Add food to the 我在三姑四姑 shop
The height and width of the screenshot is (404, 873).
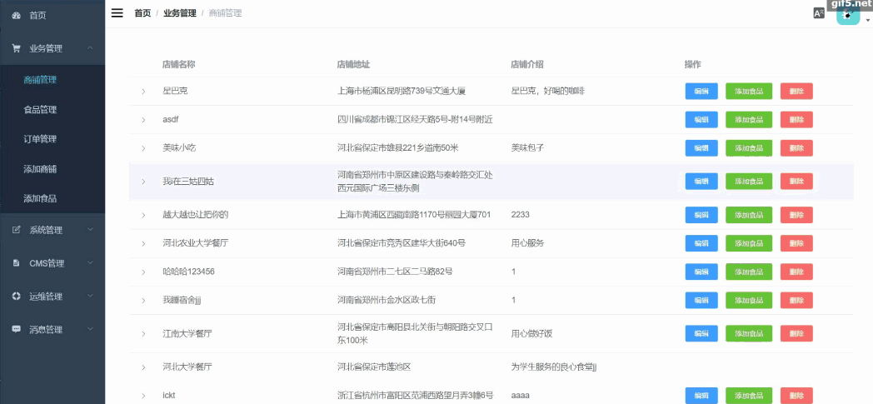749,182
